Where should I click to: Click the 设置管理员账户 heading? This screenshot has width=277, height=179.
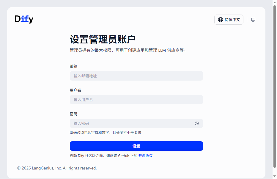coord(103,39)
